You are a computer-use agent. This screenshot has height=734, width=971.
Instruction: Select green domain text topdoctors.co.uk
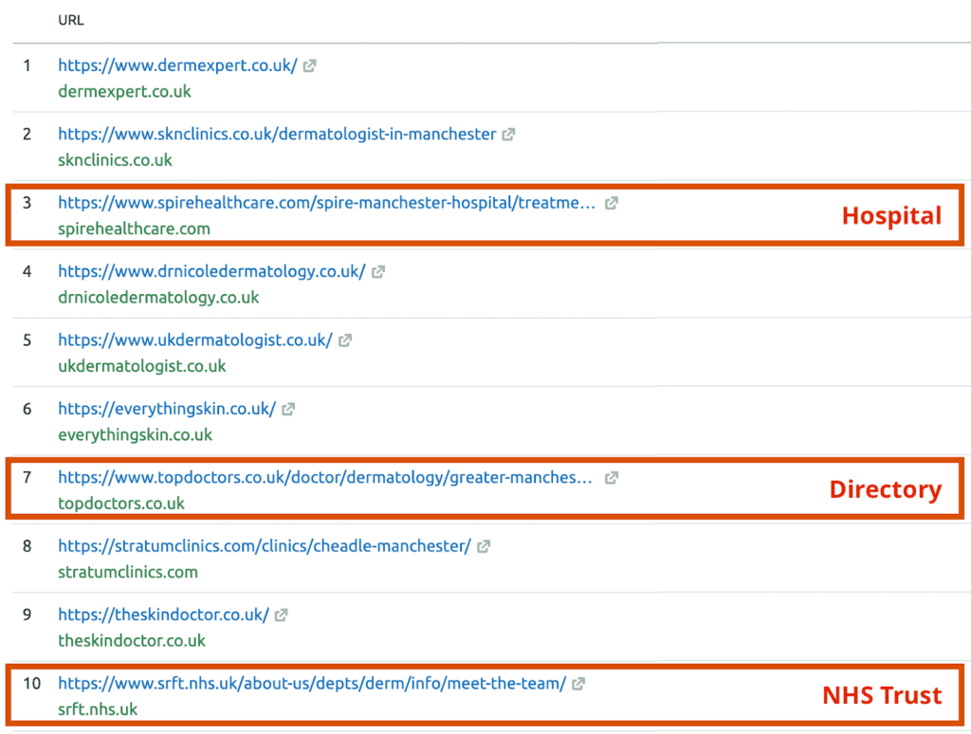click(x=121, y=504)
